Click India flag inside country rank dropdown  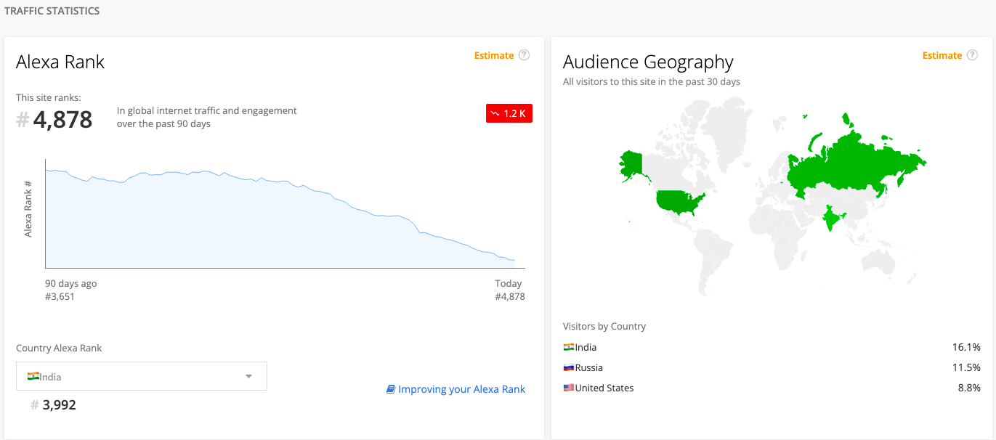33,376
